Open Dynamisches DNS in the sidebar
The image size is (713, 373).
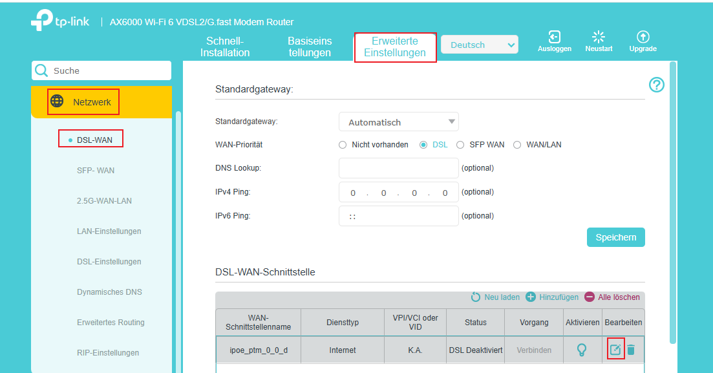(x=110, y=292)
